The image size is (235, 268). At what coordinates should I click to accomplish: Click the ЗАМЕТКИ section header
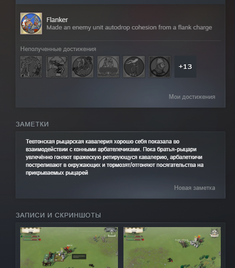[x=32, y=124]
